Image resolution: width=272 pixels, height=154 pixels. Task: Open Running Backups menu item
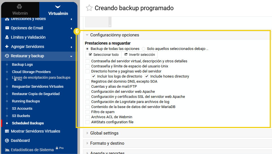click(x=26, y=101)
